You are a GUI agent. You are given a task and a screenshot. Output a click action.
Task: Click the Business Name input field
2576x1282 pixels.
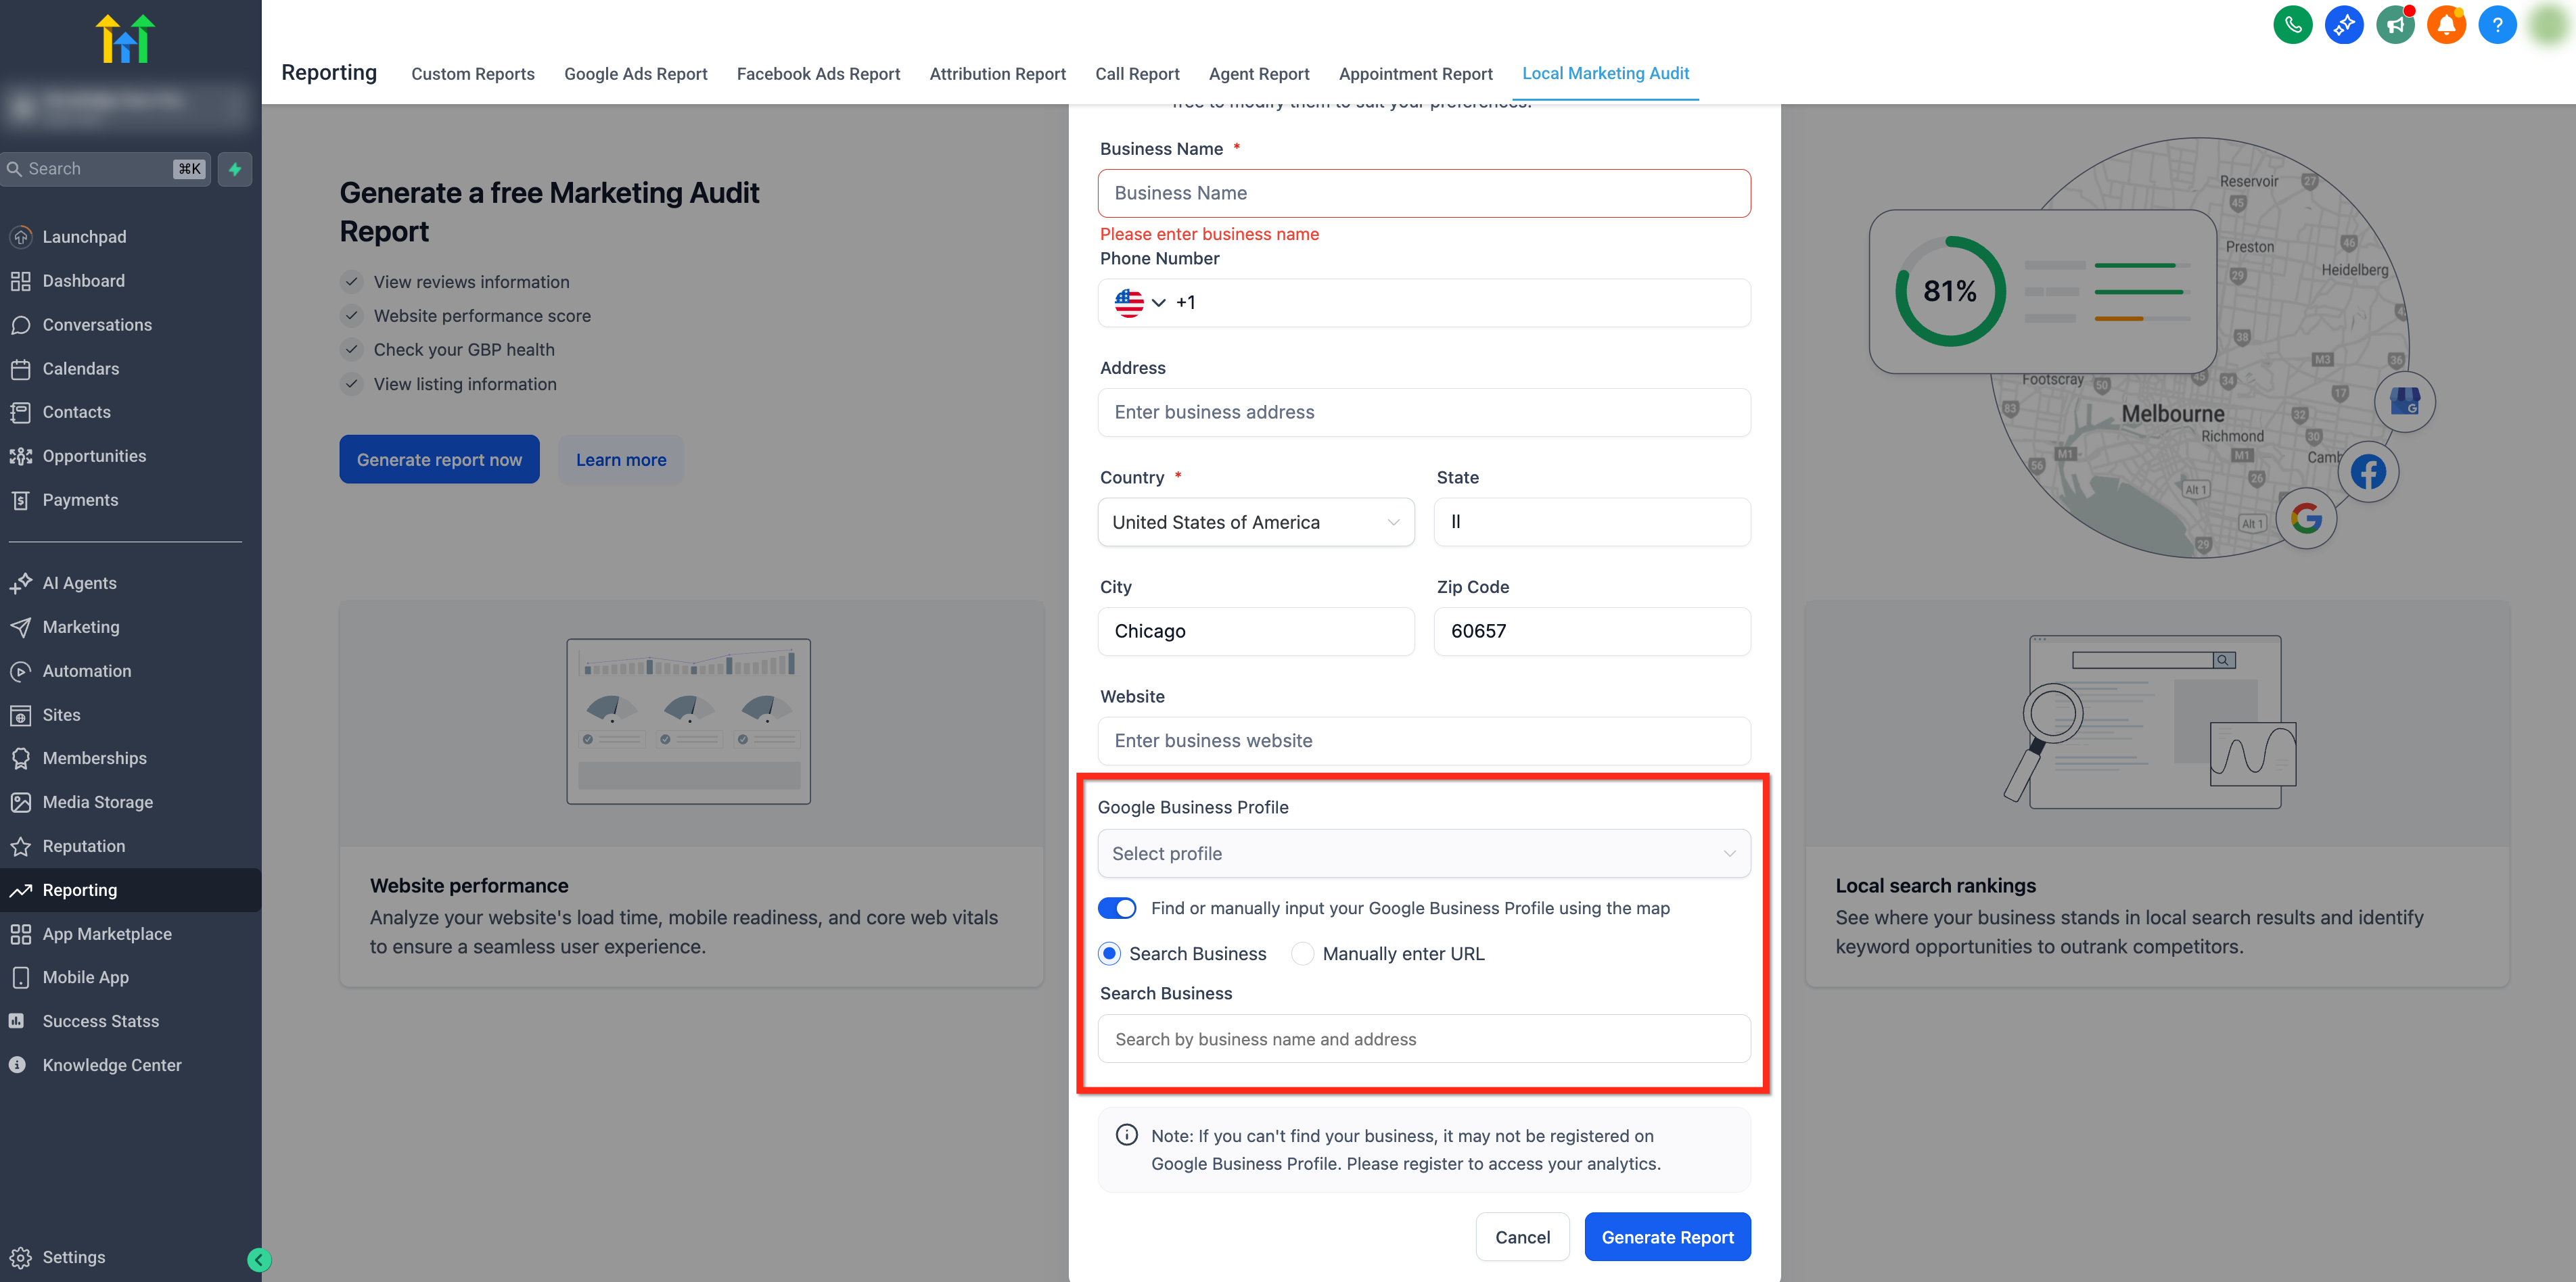tap(1423, 193)
